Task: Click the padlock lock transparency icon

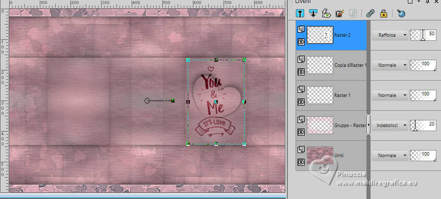Action: pyautogui.click(x=384, y=13)
